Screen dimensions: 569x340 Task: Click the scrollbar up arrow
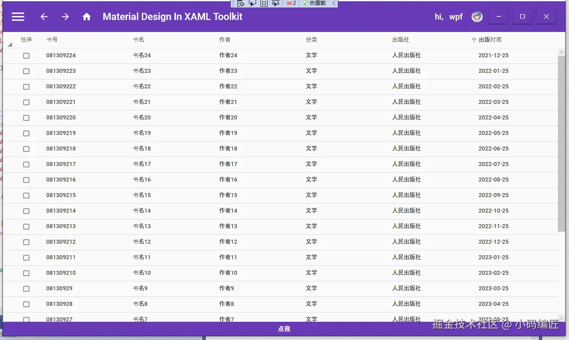[561, 52]
